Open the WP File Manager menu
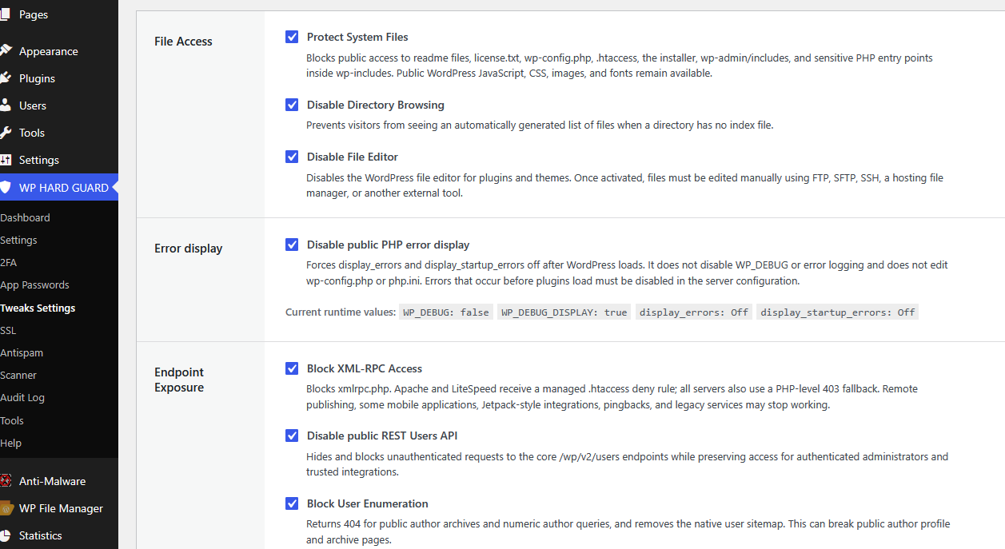This screenshot has height=549, width=1005. point(59,508)
